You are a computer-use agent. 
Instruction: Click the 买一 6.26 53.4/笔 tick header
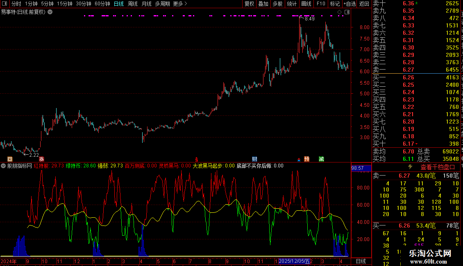point(416,225)
